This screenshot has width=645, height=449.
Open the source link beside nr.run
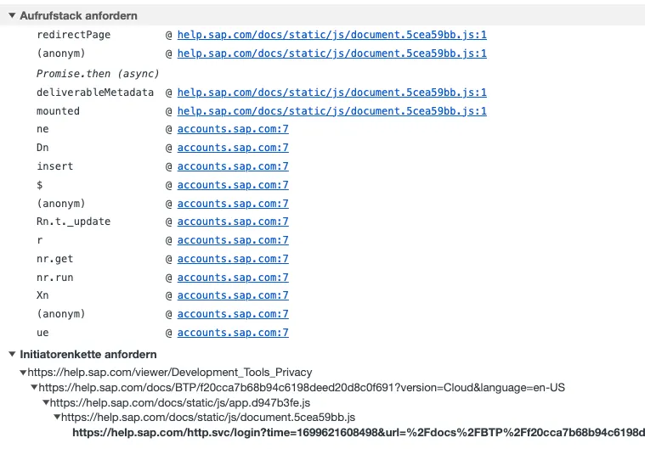tap(233, 278)
